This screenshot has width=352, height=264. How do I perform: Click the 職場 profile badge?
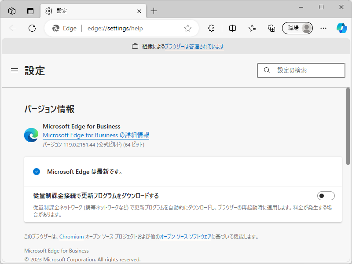(x=297, y=28)
